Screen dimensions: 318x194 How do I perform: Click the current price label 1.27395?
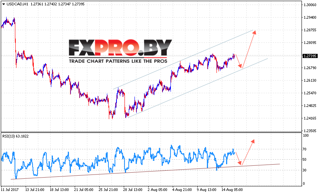pyautogui.click(x=310, y=56)
